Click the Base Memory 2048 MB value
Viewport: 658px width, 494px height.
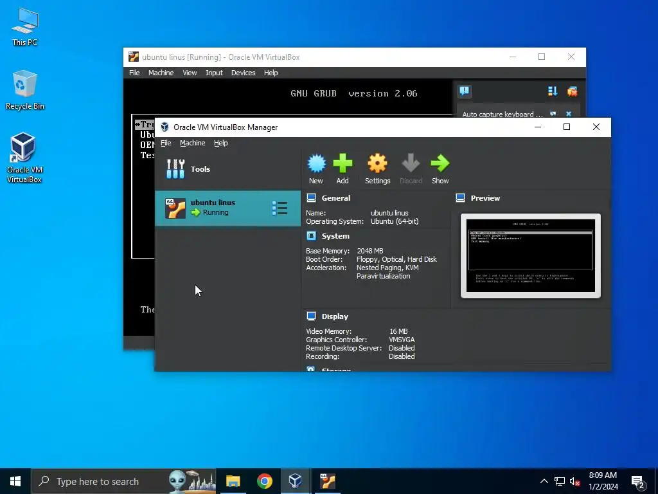tap(369, 251)
